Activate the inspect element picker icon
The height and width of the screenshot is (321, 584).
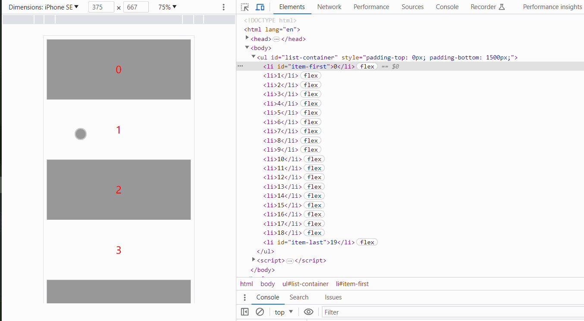(x=245, y=7)
